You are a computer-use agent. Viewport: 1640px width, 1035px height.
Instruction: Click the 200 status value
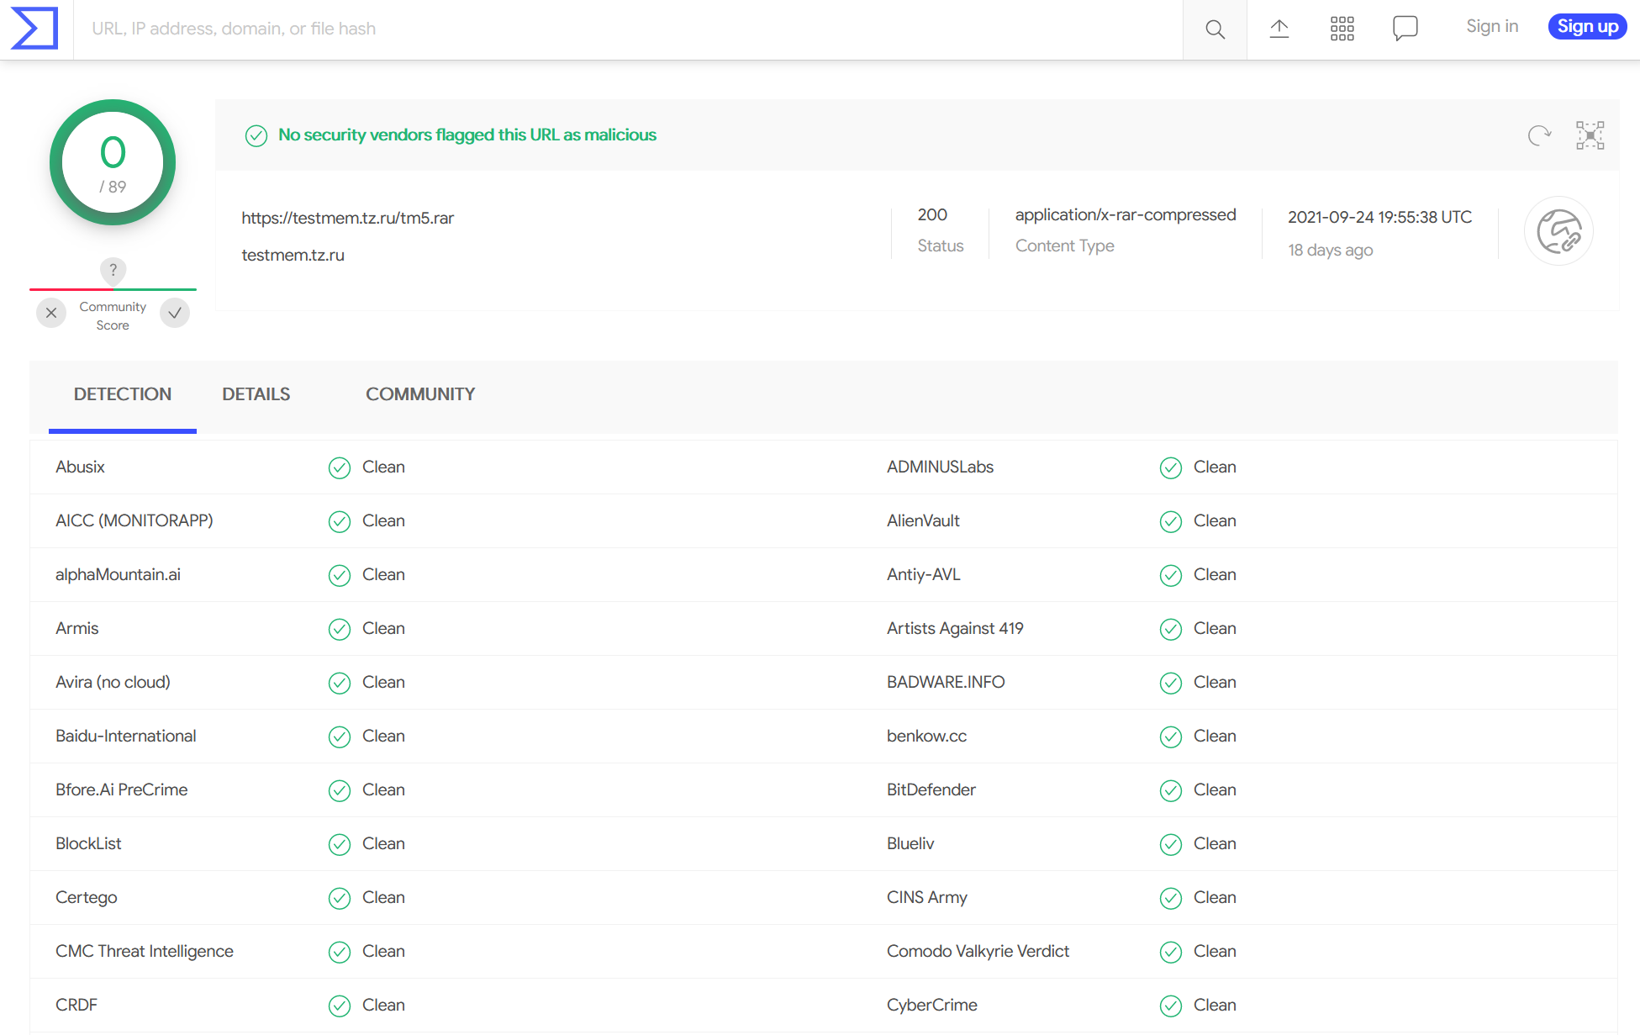[932, 214]
